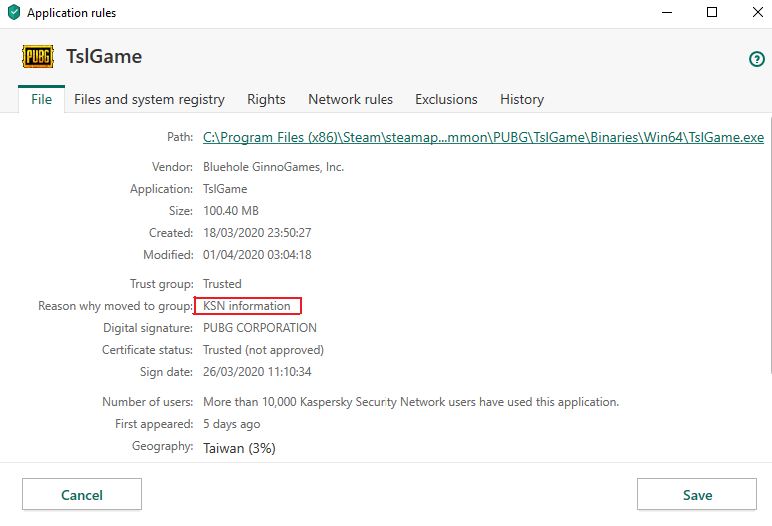The image size is (772, 526).
Task: View the History tab
Action: pos(522,99)
